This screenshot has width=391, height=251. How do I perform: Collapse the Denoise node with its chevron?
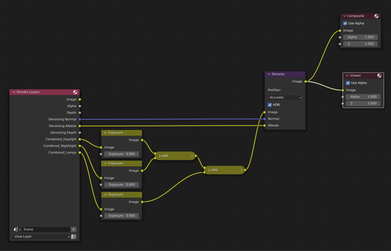tap(269, 74)
